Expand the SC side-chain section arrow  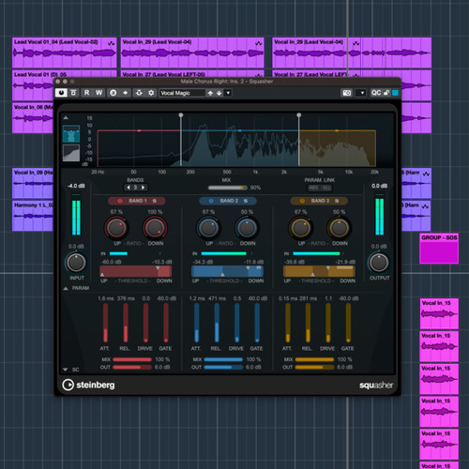click(x=65, y=370)
